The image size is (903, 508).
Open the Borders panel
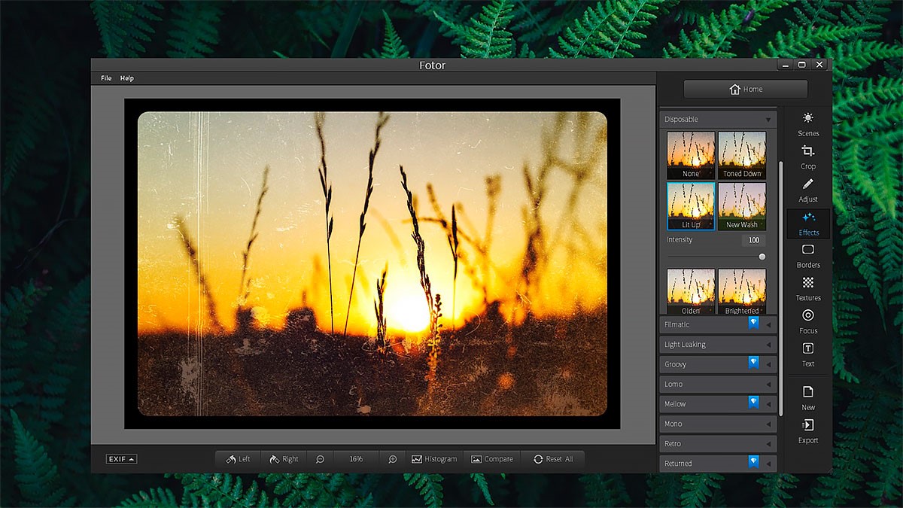point(807,255)
